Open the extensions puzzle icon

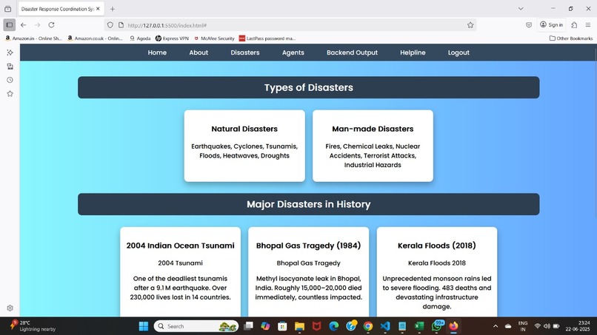574,25
